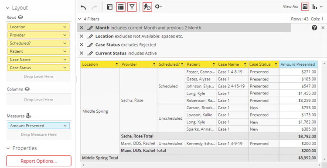
Task: Switch to table view icon
Action: pyautogui.click(x=305, y=7)
